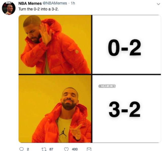Open the reply comment icon
The height and width of the screenshot is (151, 162).
click(x=21, y=149)
